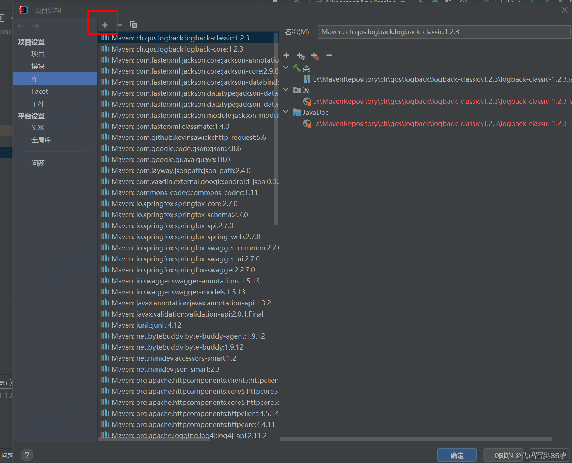Select the red JavaDoc path entry
Viewport: 572px width, 463px height.
click(437, 123)
